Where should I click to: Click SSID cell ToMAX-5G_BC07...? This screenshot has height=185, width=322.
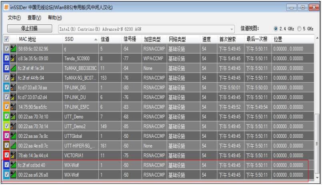pyautogui.click(x=80, y=78)
